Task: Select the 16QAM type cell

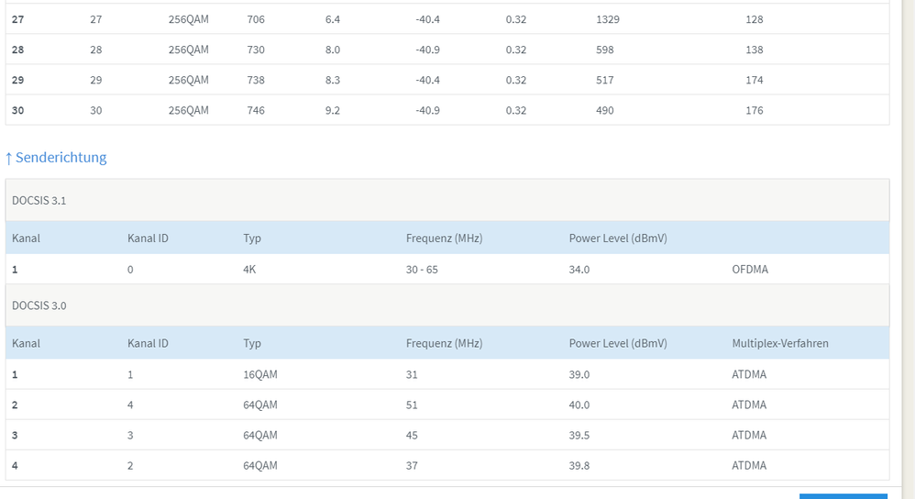Action: (260, 374)
